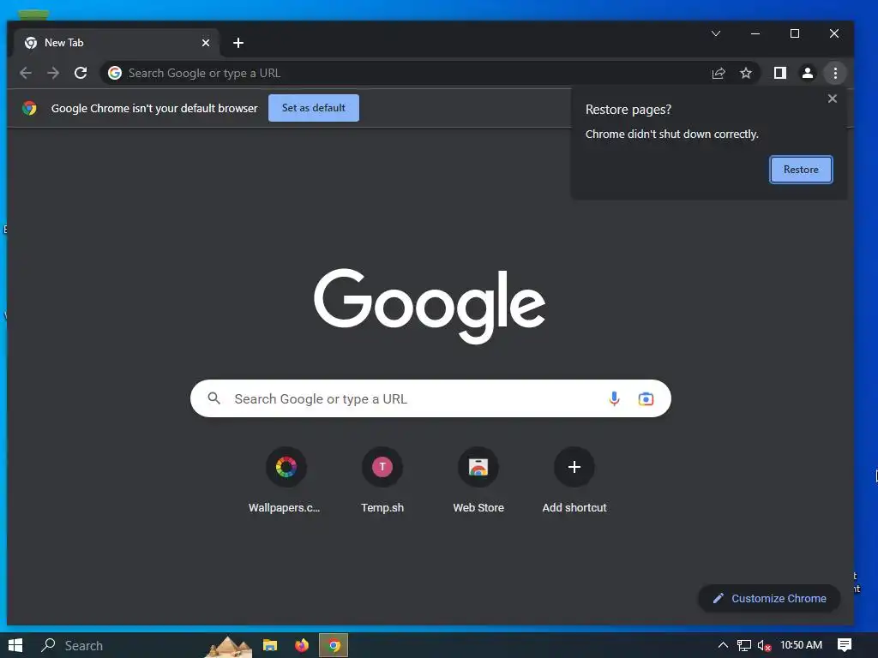Click the Google logo
The width and height of the screenshot is (878, 658).
pos(430,305)
